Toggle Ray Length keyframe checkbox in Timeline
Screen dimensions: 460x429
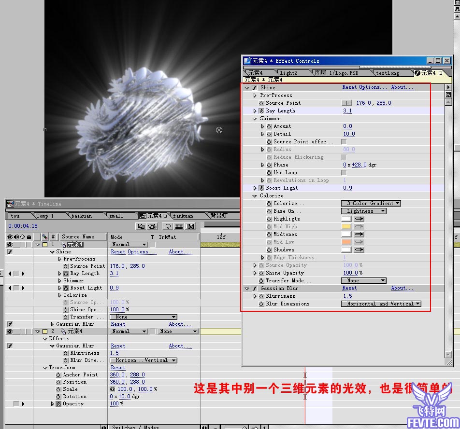click(16, 274)
